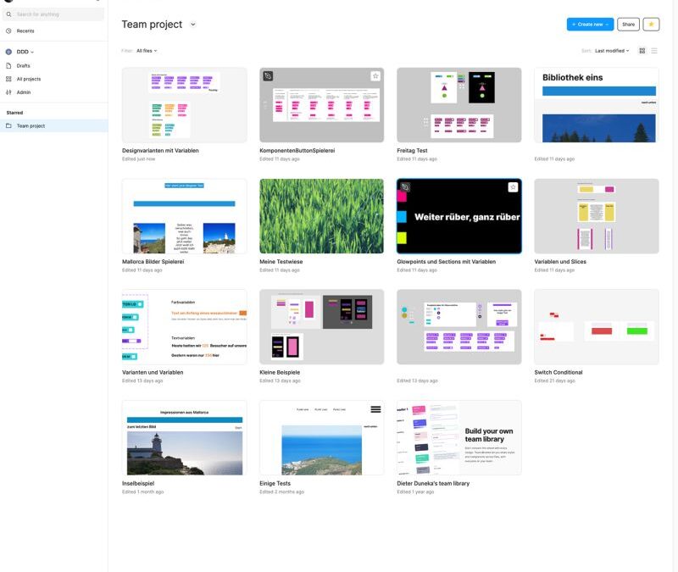Screen dimensions: 678x572
Task: Open Switch Conditional thumbnail
Action: (x=597, y=327)
